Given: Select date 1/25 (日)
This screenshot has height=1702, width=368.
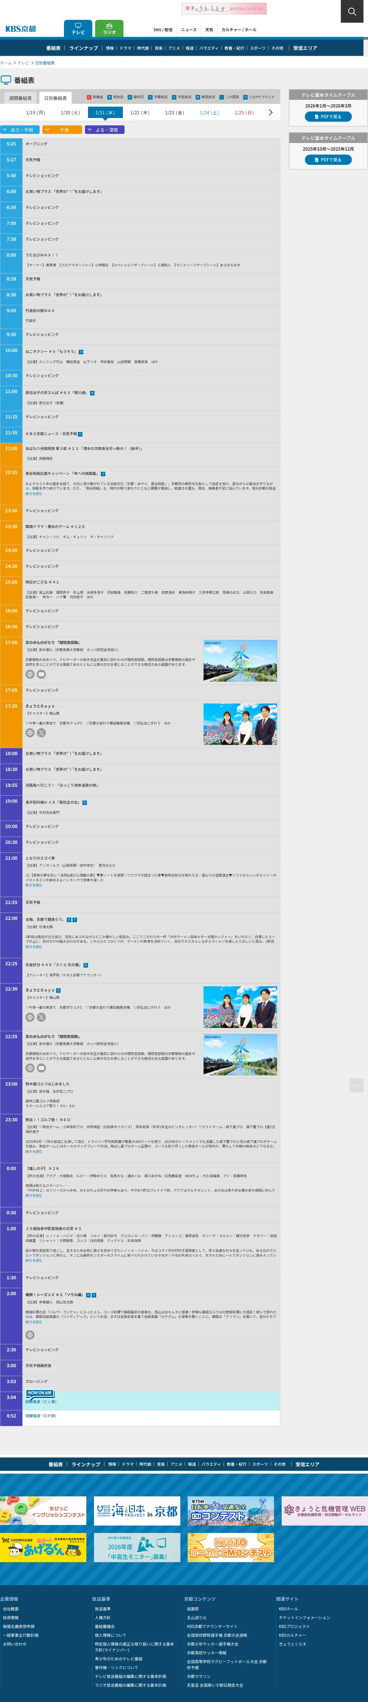Looking at the screenshot, I should 244,113.
